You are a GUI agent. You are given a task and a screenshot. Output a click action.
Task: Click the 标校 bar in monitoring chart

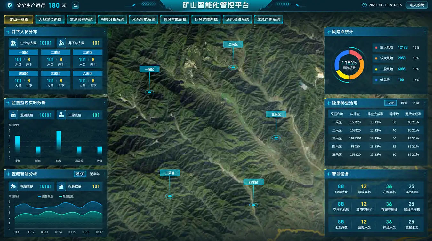coord(59,141)
